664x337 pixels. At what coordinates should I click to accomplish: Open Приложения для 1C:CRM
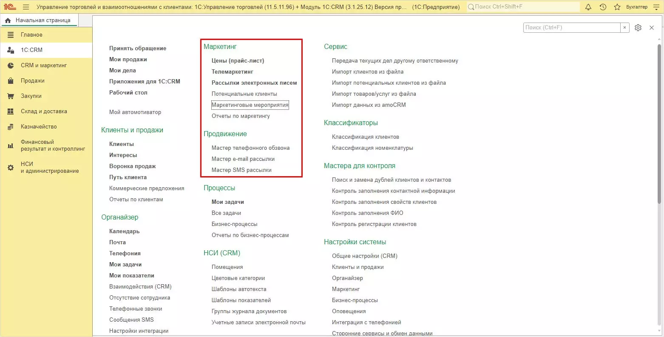145,82
